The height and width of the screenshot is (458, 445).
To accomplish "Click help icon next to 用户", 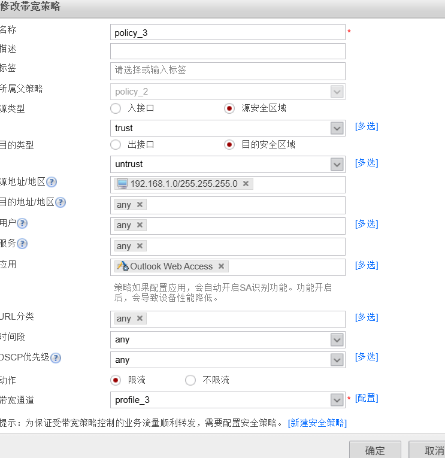I will click(22, 223).
